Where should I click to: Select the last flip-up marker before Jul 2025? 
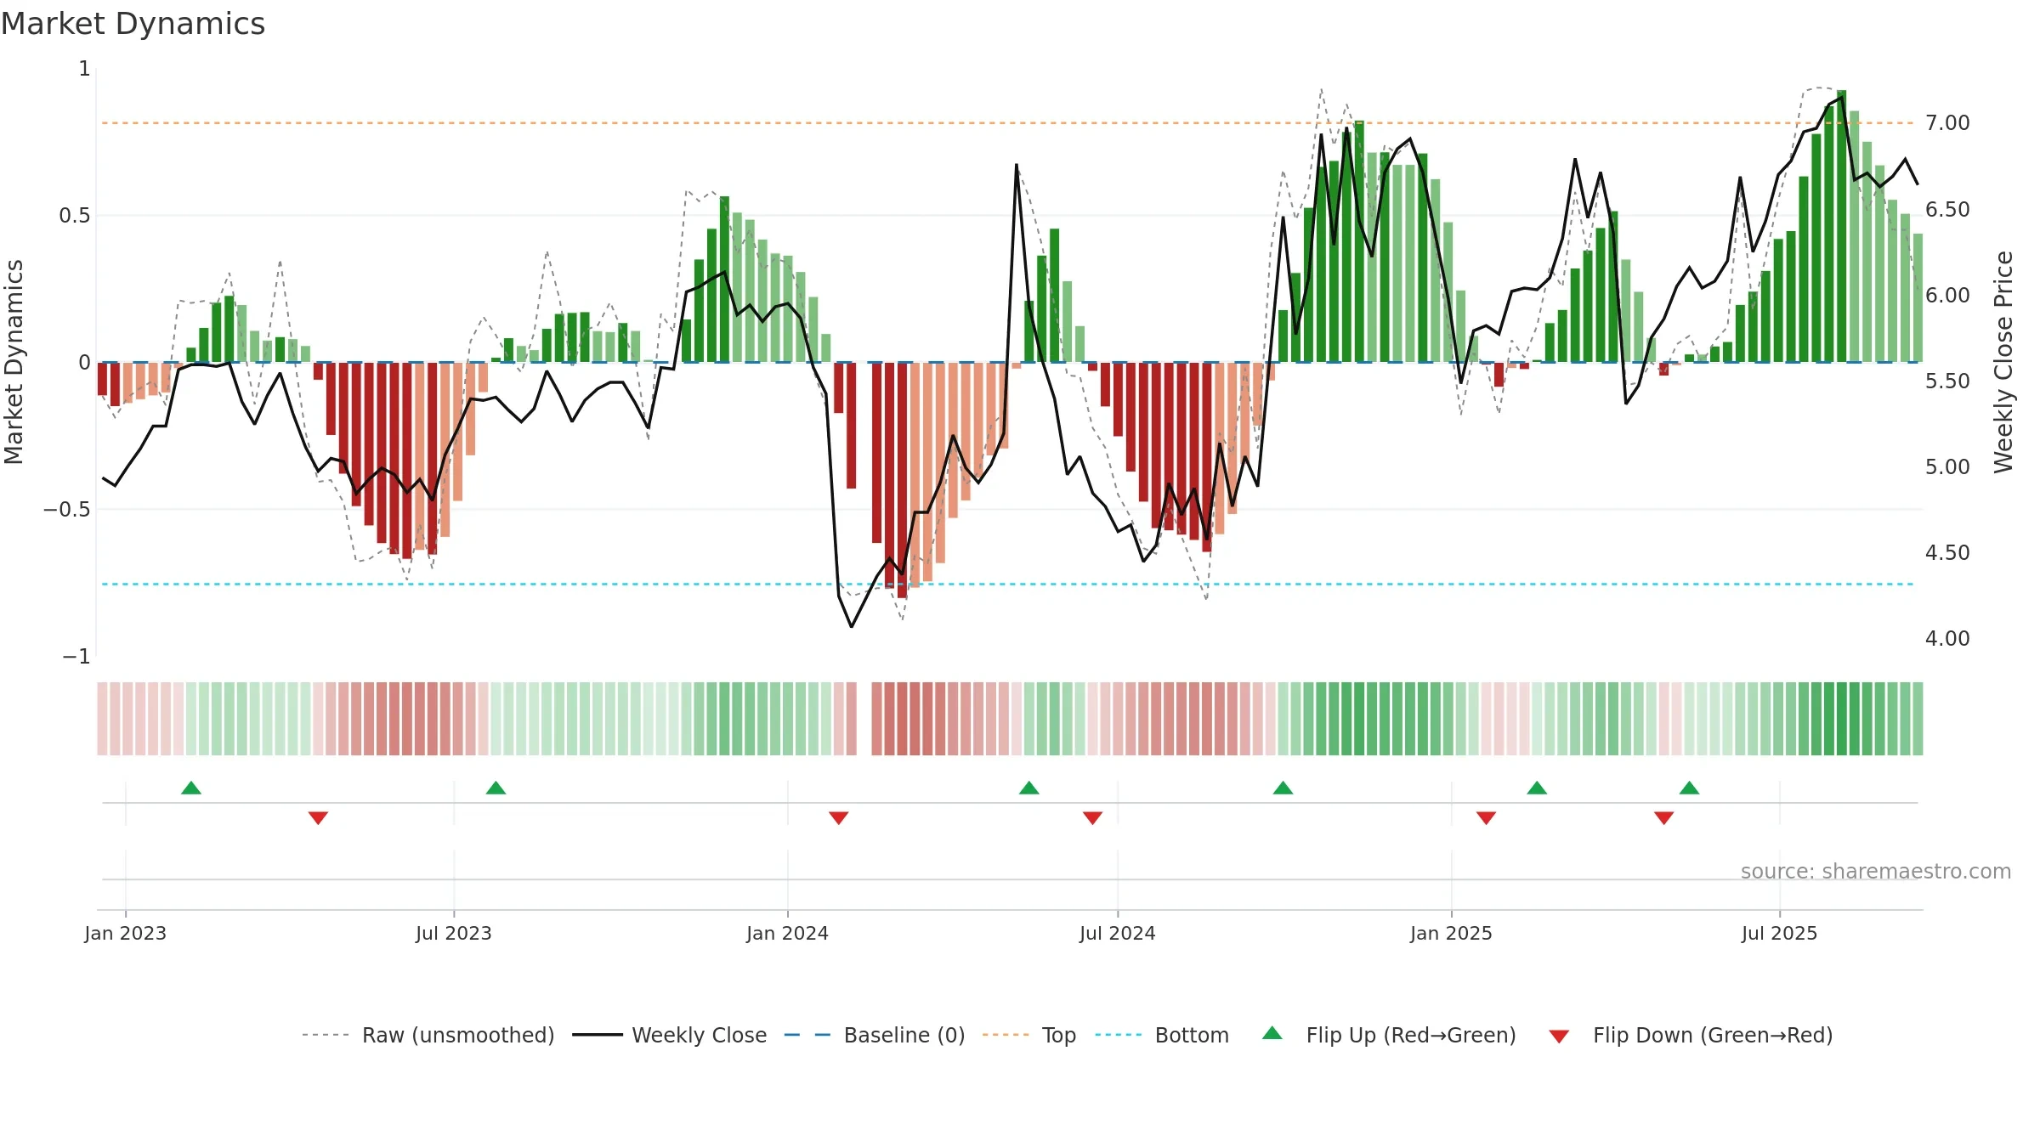[1690, 788]
